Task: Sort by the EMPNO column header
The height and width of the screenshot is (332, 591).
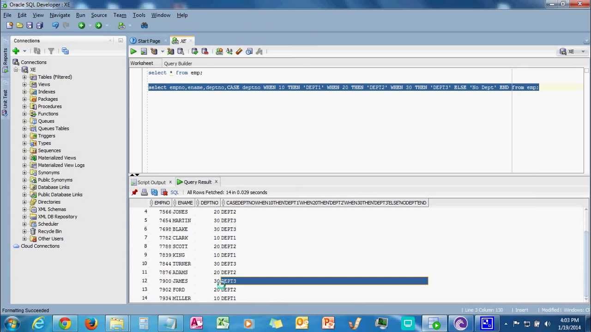Action: [x=160, y=203]
